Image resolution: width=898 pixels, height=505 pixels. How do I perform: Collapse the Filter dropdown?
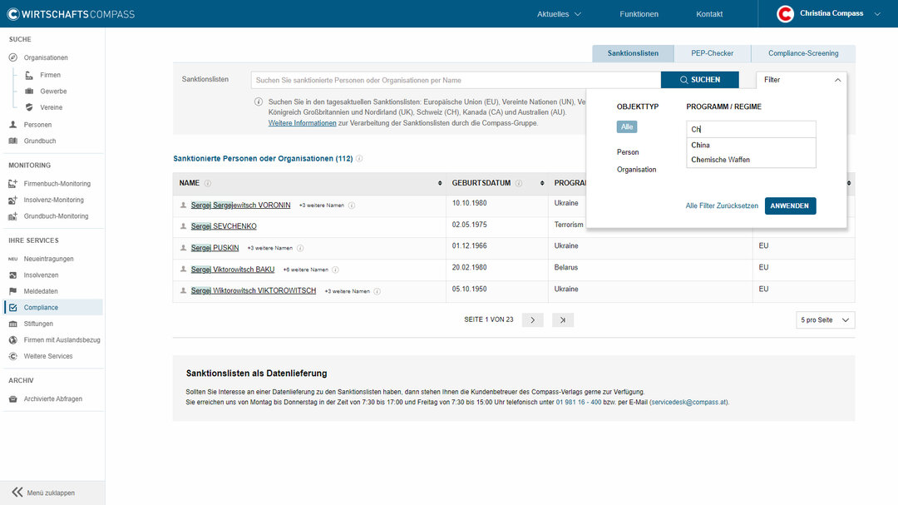pos(836,80)
